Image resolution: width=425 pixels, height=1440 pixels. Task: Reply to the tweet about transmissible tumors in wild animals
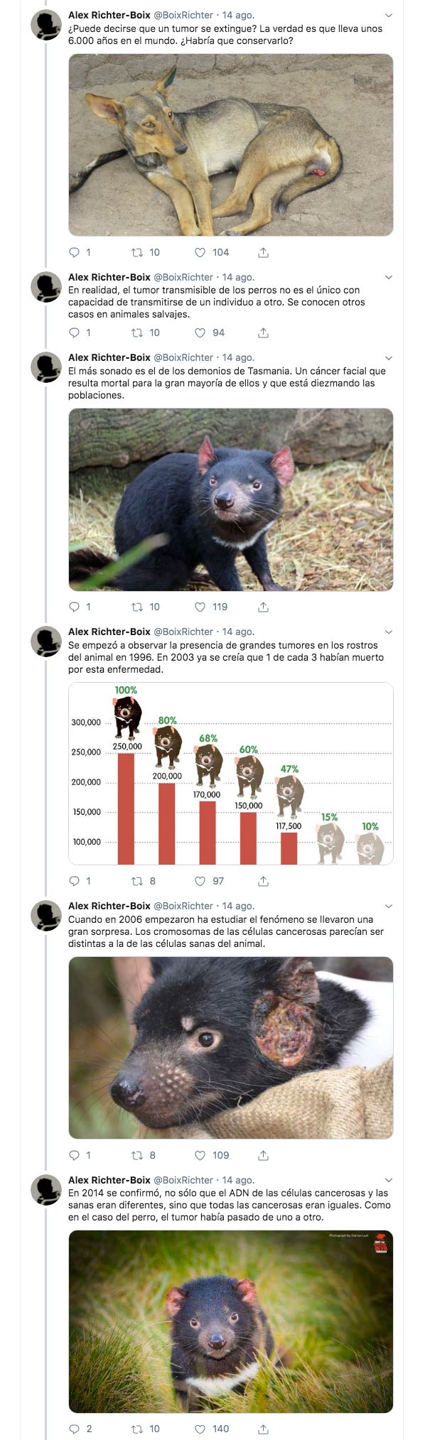pos(80,332)
